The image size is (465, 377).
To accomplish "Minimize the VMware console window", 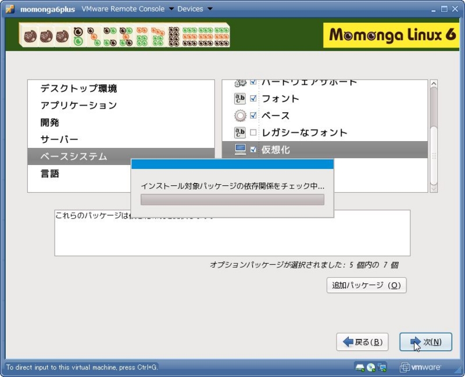I will (x=434, y=9).
